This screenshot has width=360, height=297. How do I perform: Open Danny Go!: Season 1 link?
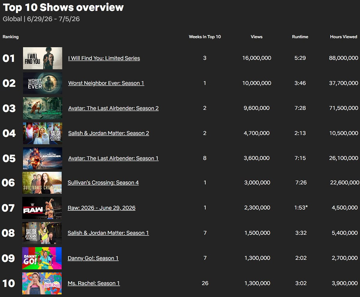click(93, 258)
